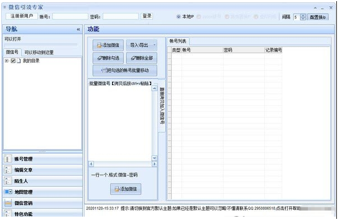The height and width of the screenshot is (220, 338).
Task: Click 把勾选的账号批量移动 button
Action: (125, 70)
